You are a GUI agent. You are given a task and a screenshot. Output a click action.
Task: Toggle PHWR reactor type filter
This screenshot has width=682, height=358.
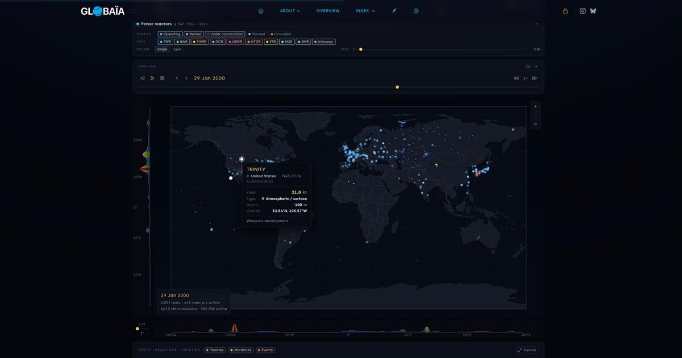199,41
